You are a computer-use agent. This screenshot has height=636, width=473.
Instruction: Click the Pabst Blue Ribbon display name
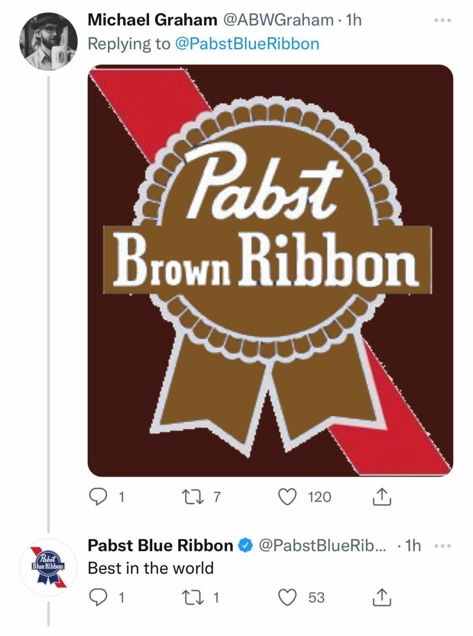point(160,545)
